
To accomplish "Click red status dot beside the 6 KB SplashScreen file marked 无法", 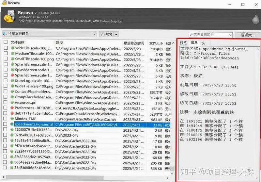I will point(12,75).
